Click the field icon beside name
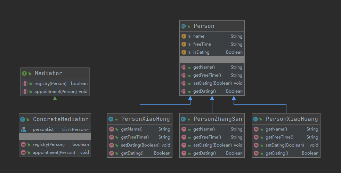341x173 pixels. click(x=184, y=36)
